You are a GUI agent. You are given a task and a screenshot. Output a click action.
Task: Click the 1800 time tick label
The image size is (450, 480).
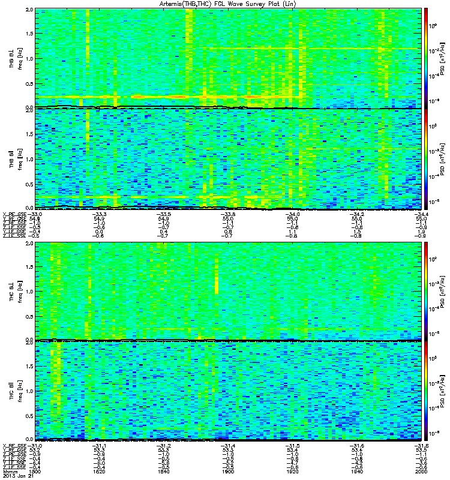[x=35, y=472]
